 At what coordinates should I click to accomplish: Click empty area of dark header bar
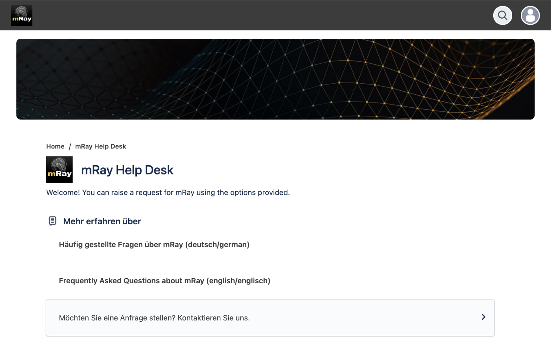coord(262,15)
